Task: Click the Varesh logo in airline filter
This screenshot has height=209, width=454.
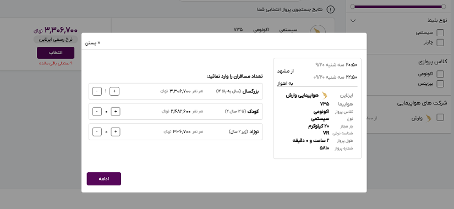Action: [x=429, y=118]
